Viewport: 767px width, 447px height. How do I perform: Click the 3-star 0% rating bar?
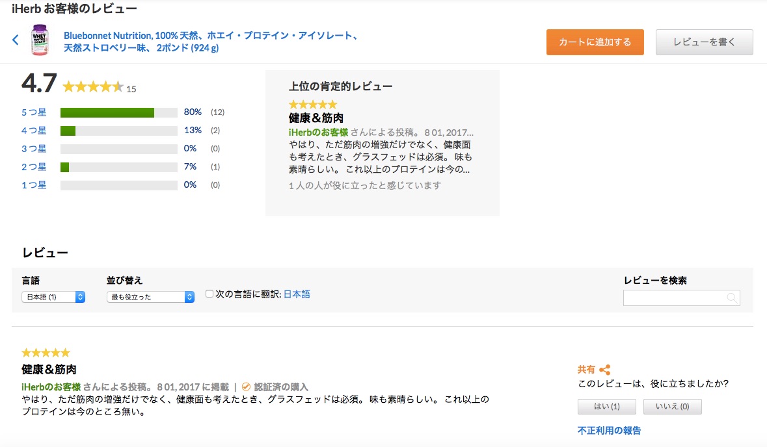click(x=119, y=149)
